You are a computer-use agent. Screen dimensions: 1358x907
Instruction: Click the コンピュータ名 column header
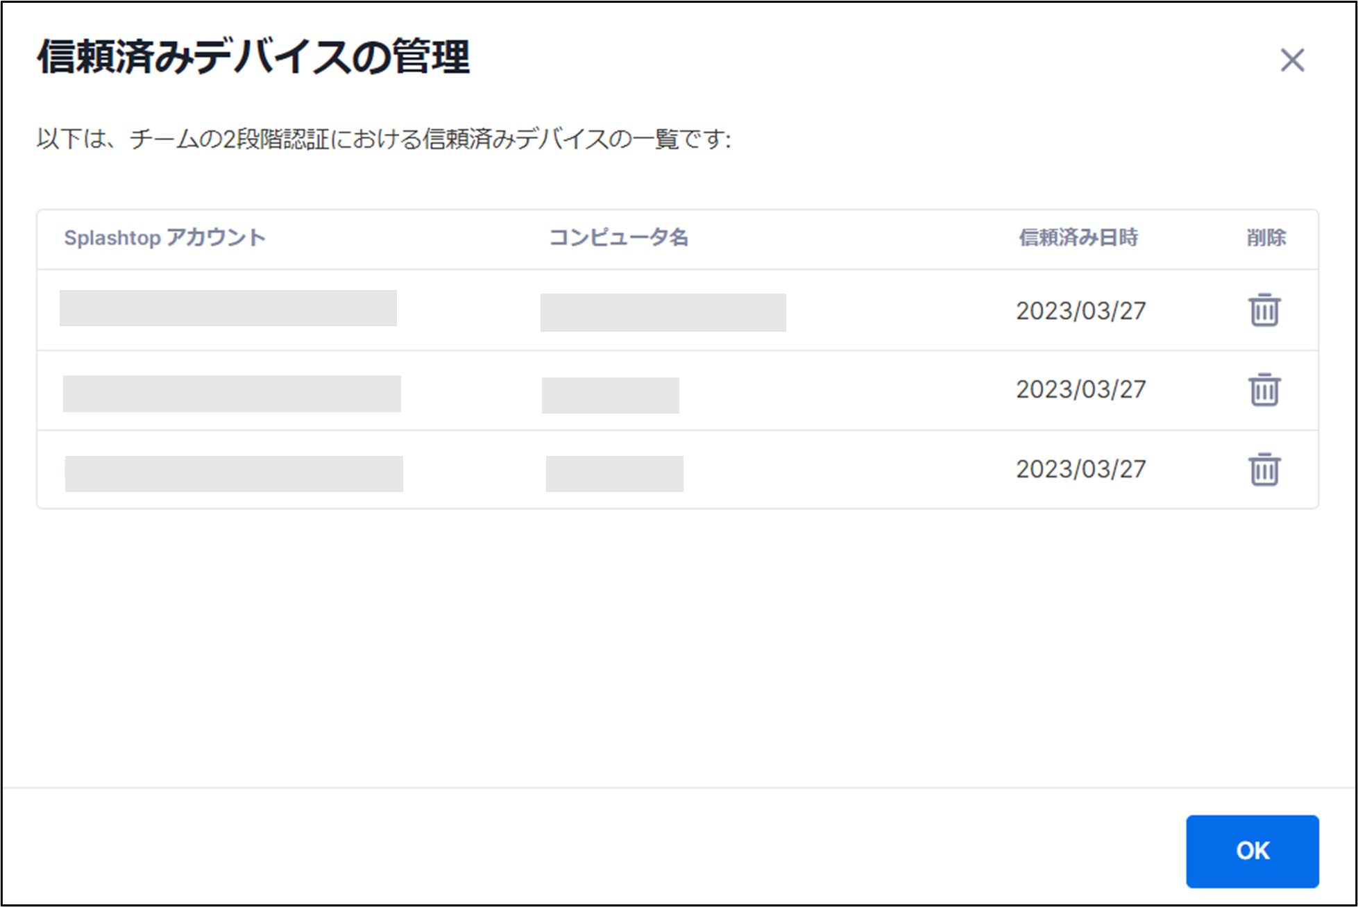[x=618, y=238]
